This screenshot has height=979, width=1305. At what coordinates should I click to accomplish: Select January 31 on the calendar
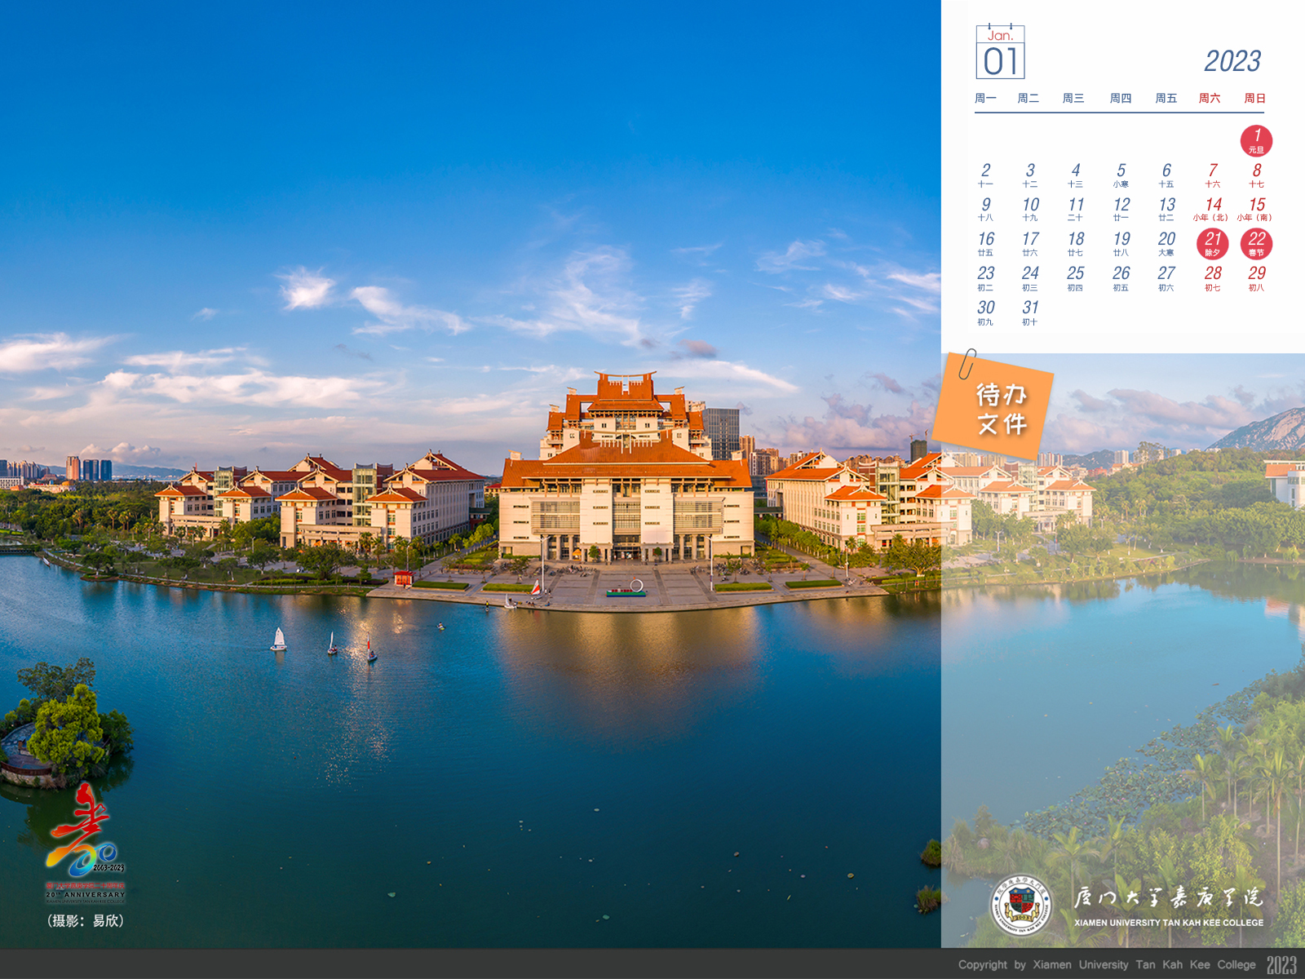point(1030,312)
